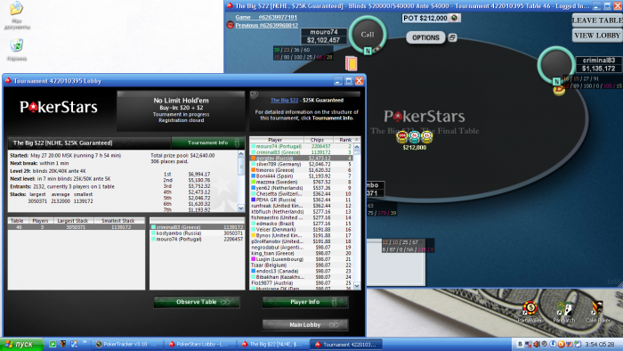
Task: Click the note icon on mouro74's avatar
Action: pyautogui.click(x=368, y=51)
